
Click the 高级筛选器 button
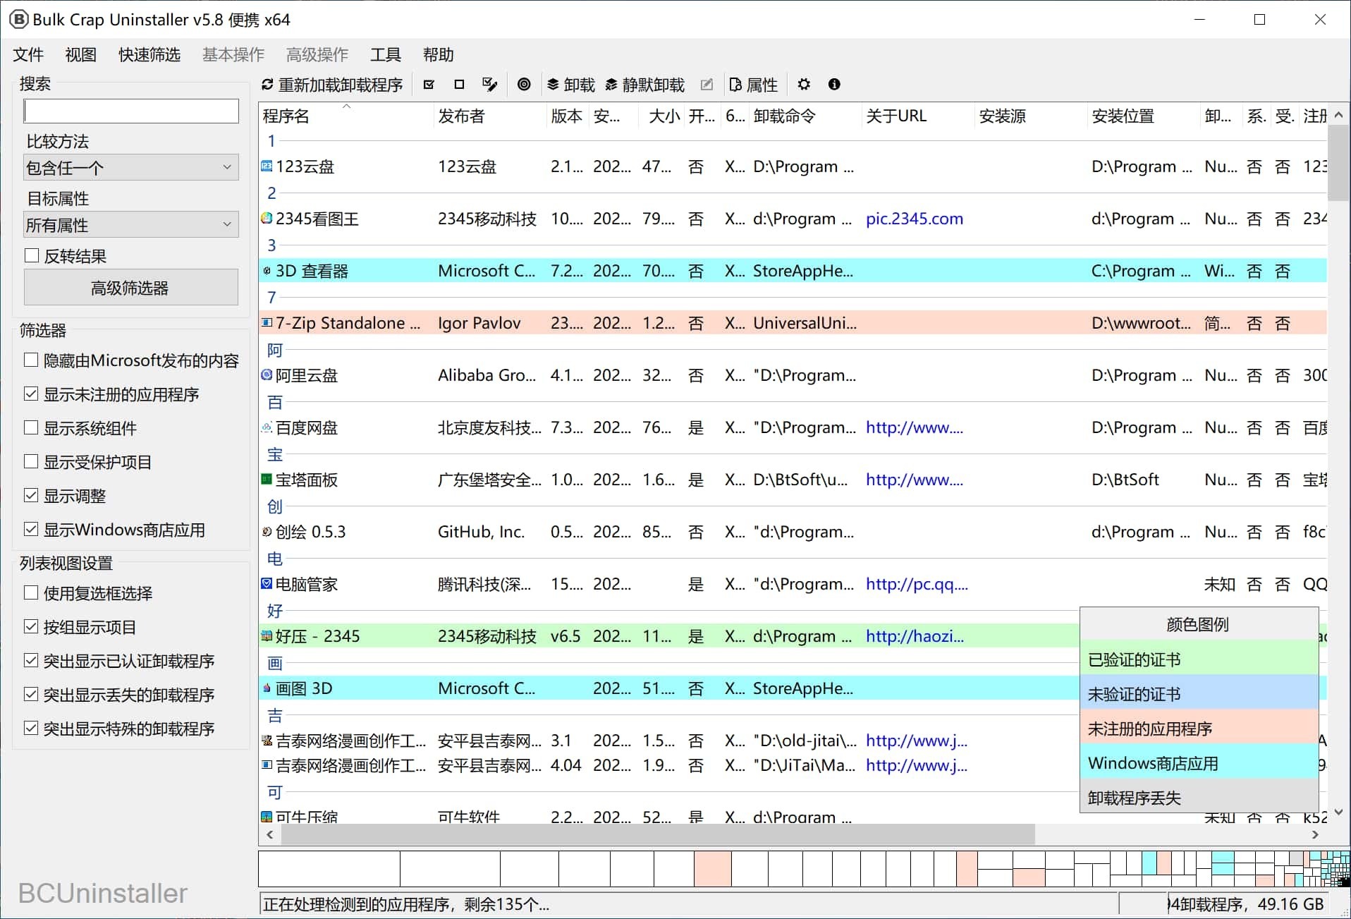pyautogui.click(x=131, y=288)
